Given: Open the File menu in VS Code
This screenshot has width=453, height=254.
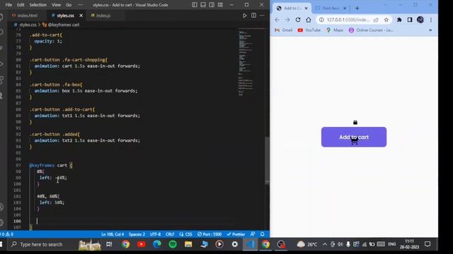Looking at the screenshot, I should [8, 5].
